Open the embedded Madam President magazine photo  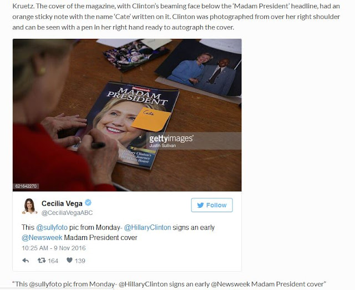tap(127, 115)
